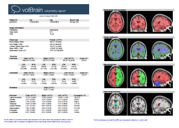Image resolution: width=179 pixels, height=128 pixels.
Task: View coronal macrostructures image
Action: 138,77
